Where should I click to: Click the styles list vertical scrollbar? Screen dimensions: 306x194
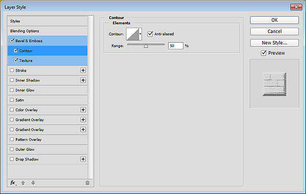pos(90,97)
